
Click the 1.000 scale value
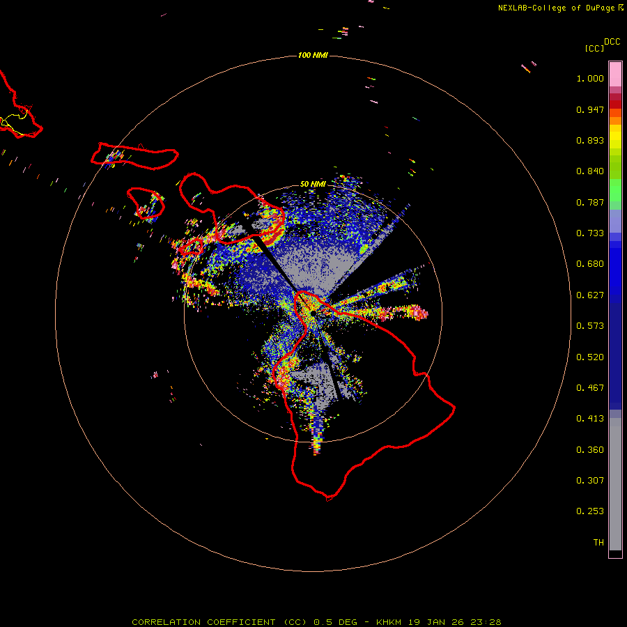tap(590, 78)
